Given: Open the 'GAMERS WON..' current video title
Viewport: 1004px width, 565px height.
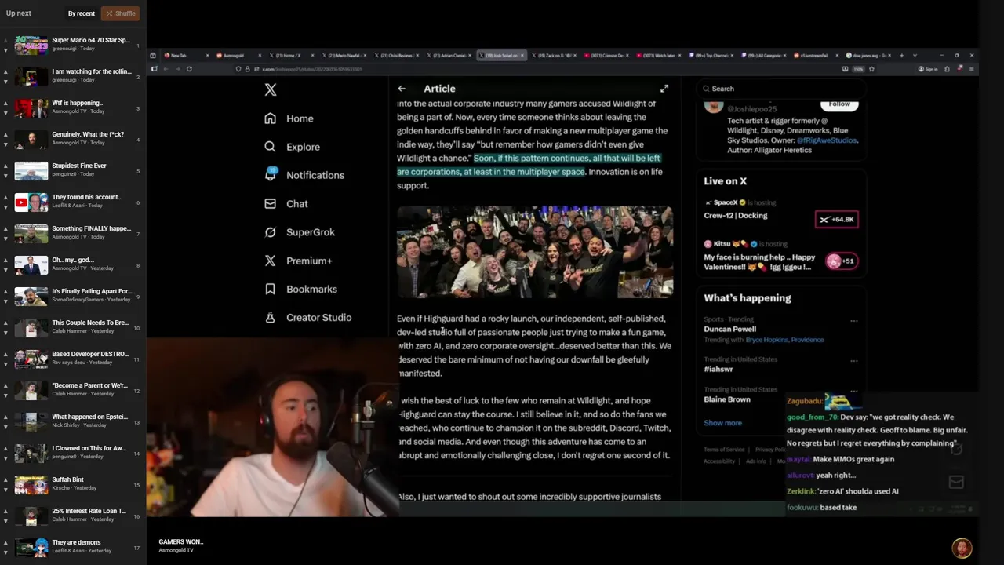Looking at the screenshot, I should click(181, 542).
